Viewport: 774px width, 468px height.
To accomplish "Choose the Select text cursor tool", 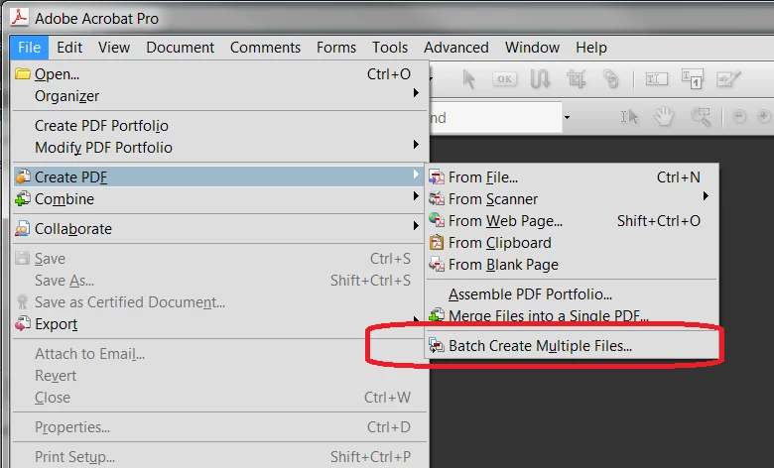I will coord(629,117).
